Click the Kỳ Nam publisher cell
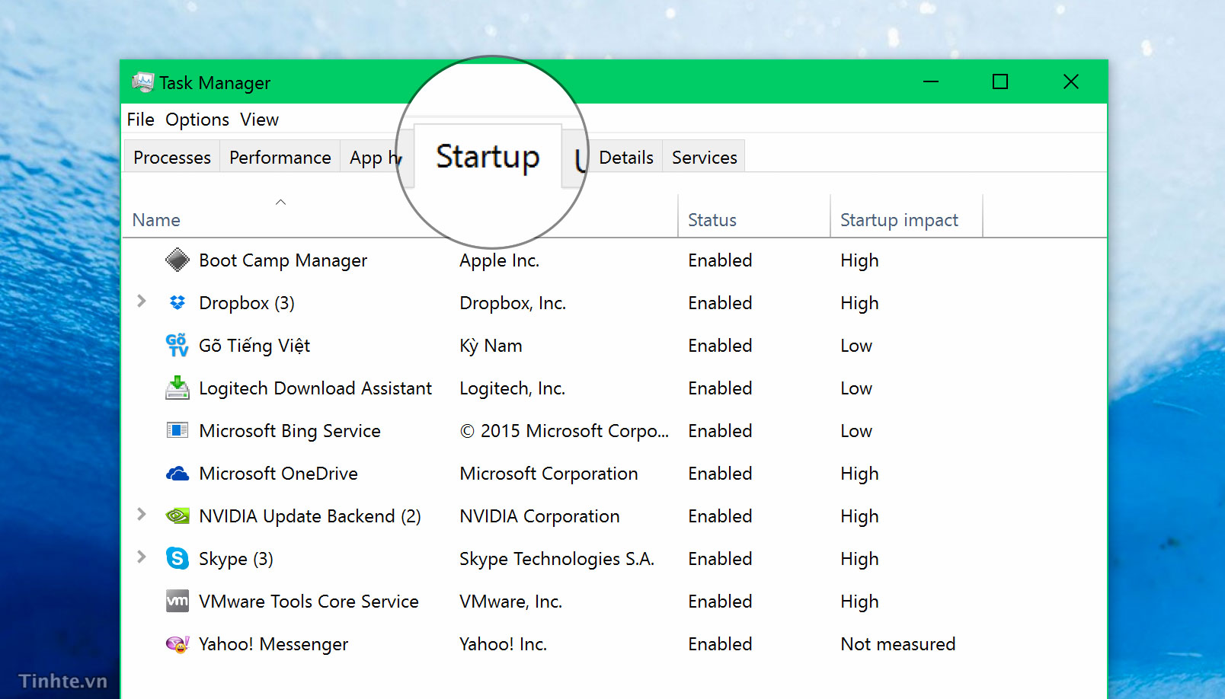 491,346
